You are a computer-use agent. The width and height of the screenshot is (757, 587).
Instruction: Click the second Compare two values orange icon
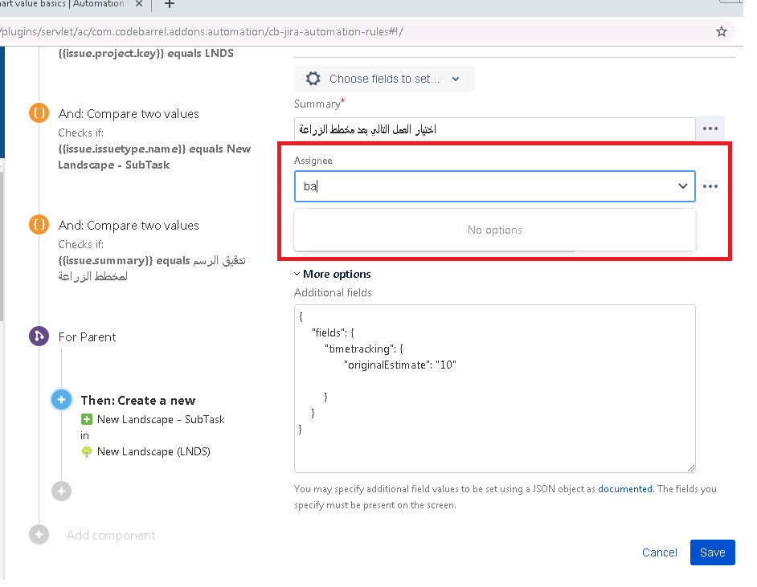pos(39,224)
